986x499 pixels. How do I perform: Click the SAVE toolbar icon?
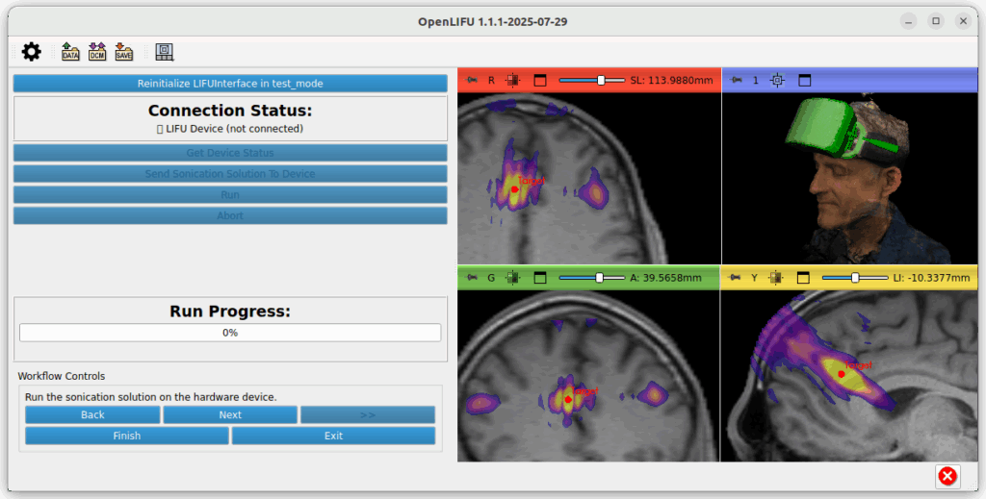[124, 52]
